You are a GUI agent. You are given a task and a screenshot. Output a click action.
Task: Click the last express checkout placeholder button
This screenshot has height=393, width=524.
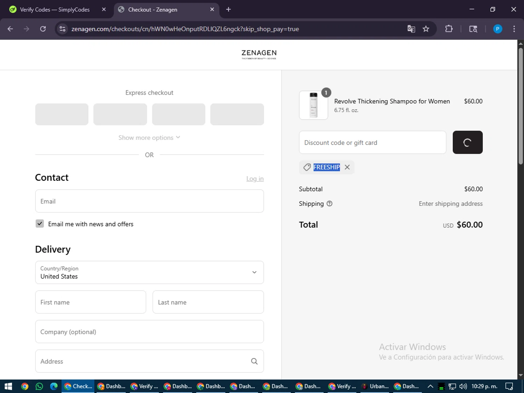237,114
